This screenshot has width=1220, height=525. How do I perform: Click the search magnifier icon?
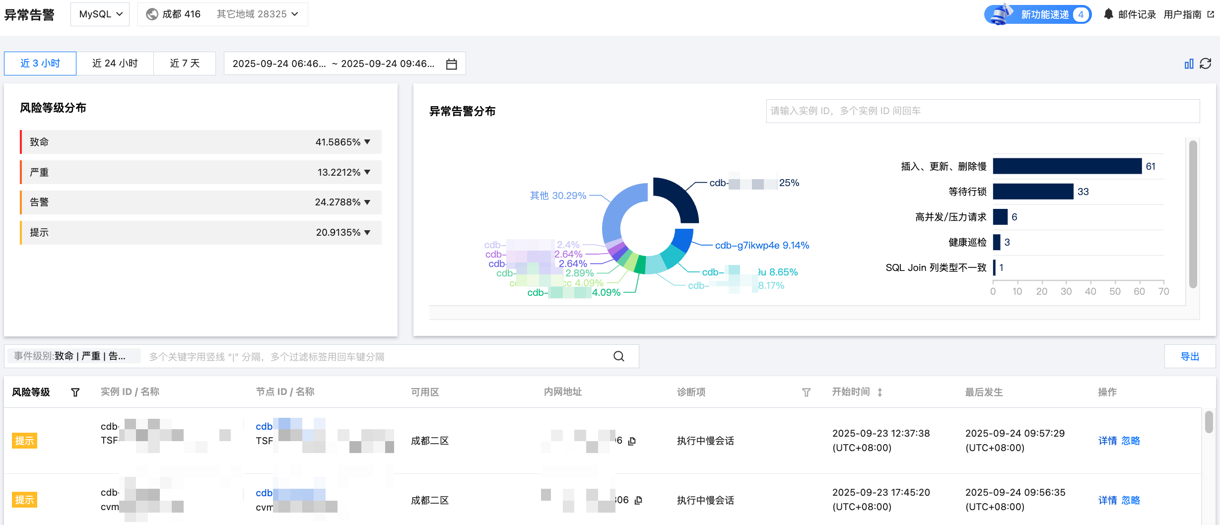(x=618, y=356)
